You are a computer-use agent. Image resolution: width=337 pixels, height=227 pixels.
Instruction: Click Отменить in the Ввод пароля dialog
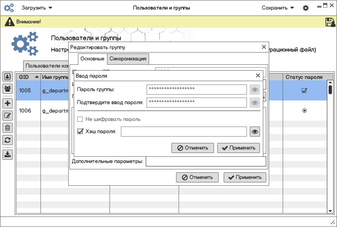(193, 148)
